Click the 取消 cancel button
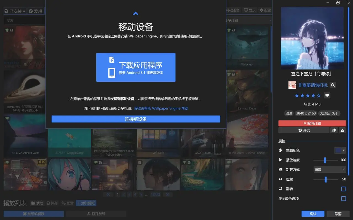 (x=338, y=214)
